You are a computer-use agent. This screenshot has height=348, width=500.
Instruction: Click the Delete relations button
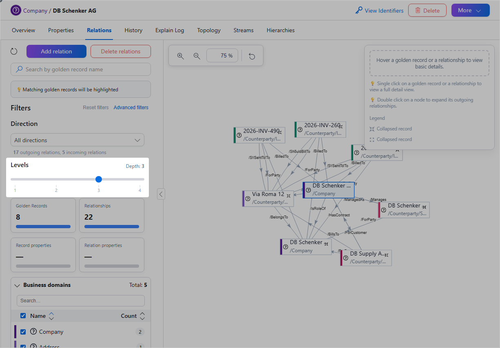tap(121, 51)
